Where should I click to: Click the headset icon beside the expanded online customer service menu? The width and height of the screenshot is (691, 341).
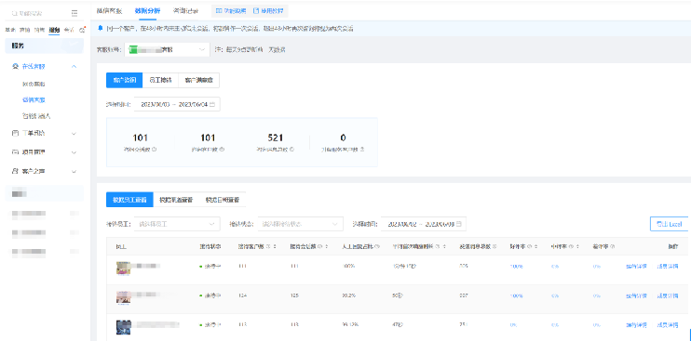coord(15,66)
